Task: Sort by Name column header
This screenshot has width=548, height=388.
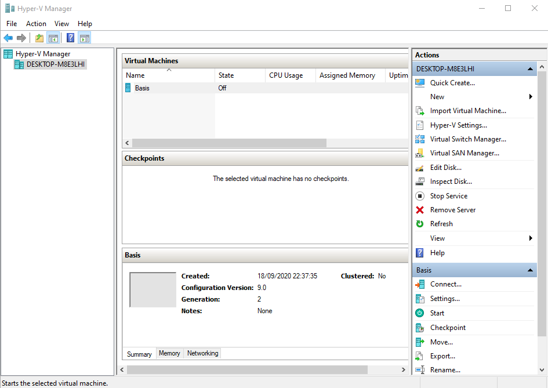Action: tap(169, 75)
